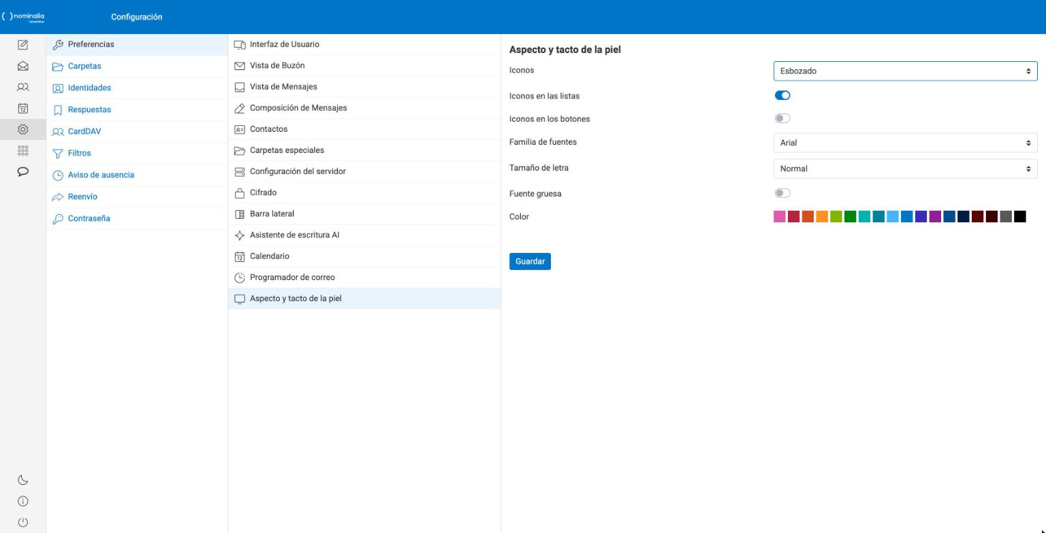This screenshot has width=1046, height=533.
Task: Click the Configuración header title
Action: point(137,17)
